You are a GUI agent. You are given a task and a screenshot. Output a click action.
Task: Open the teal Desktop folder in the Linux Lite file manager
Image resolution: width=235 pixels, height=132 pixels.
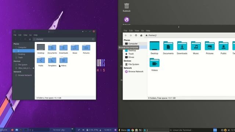[154, 46]
